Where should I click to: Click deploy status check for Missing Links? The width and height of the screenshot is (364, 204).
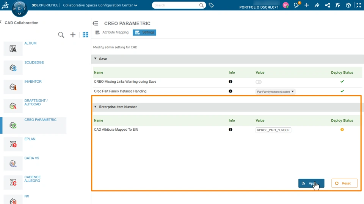[342, 82]
